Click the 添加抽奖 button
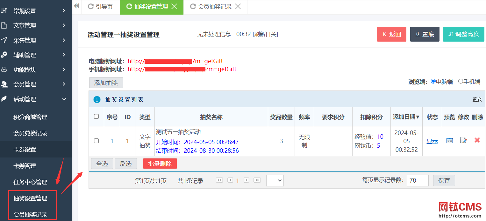 coord(106,83)
